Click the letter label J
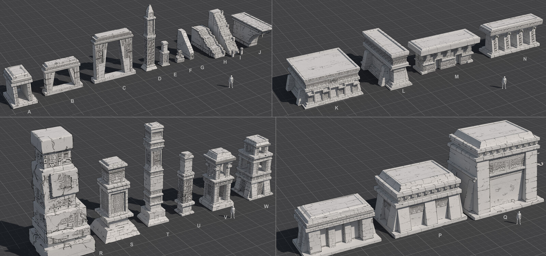Viewport: 546px width, 256px height. (x=259, y=52)
